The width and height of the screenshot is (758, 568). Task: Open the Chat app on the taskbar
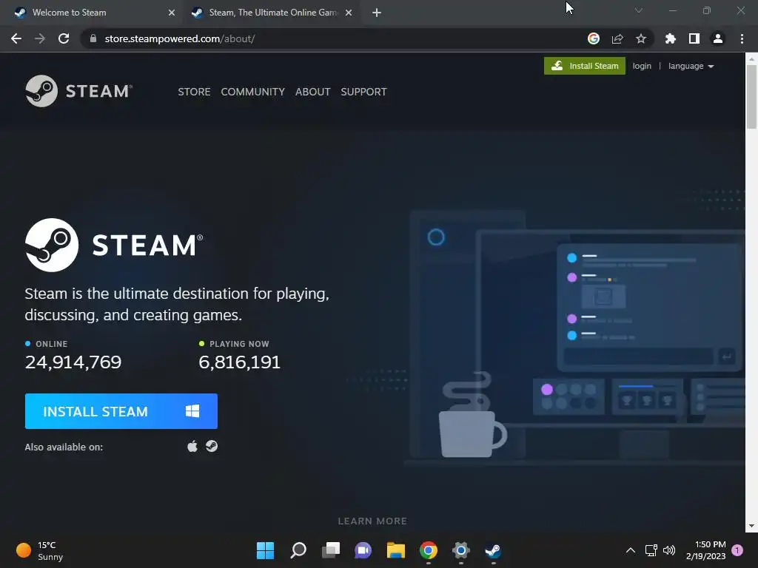(363, 550)
